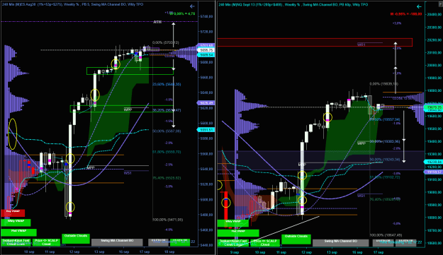
Task: Click the 12 sep date on ES time axis
Action: point(74,251)
